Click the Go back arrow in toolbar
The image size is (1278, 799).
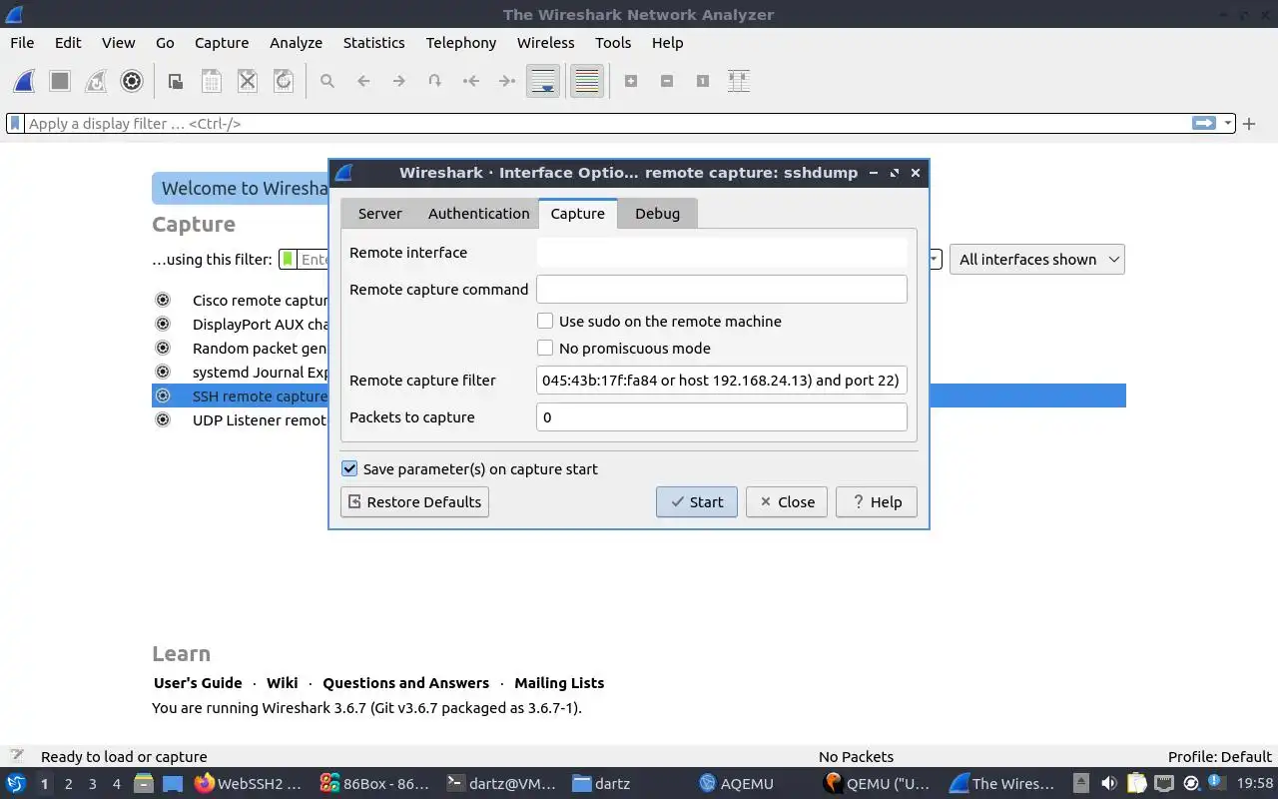point(363,81)
